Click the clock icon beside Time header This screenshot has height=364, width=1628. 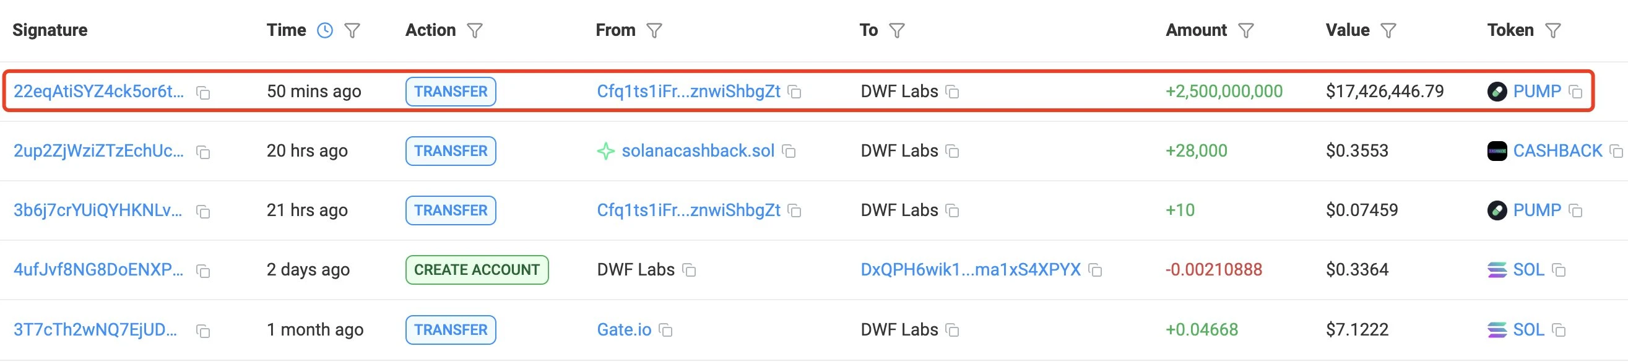[x=325, y=30]
